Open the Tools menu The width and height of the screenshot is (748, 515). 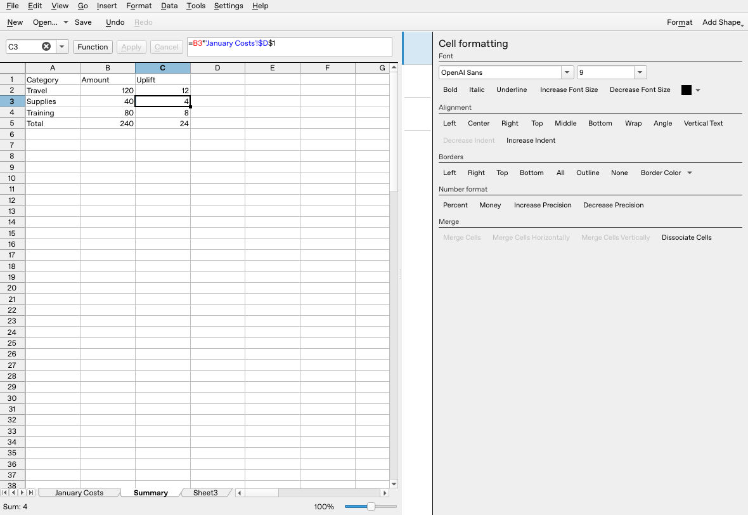(x=196, y=6)
